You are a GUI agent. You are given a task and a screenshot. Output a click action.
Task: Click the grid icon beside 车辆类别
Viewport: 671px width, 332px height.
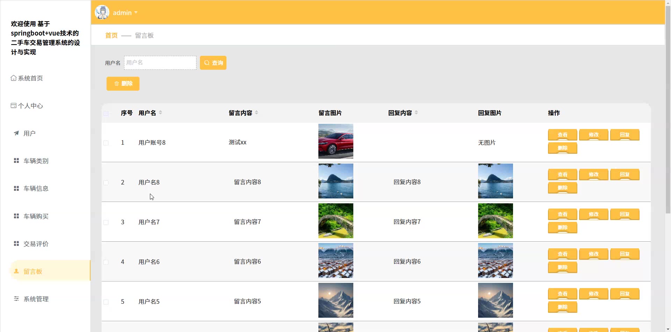coord(16,161)
